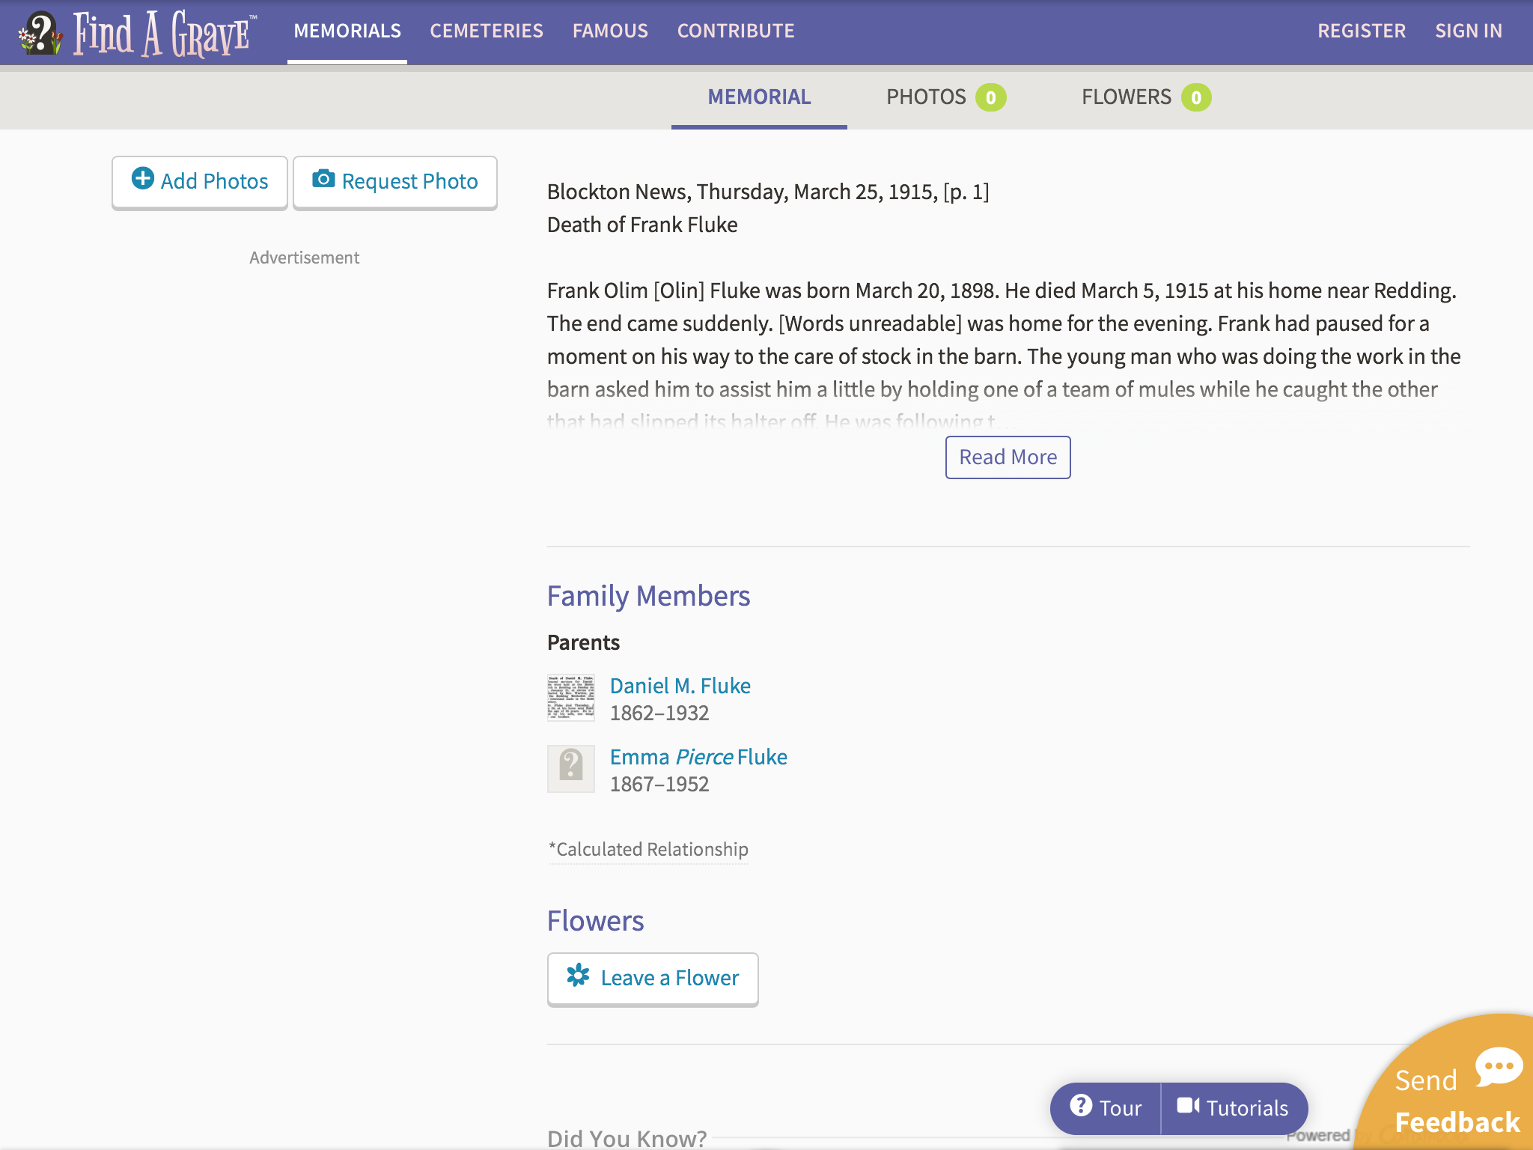Screen dimensions: 1533x1150
Task: Click the Flowers count badge
Action: tap(1195, 97)
